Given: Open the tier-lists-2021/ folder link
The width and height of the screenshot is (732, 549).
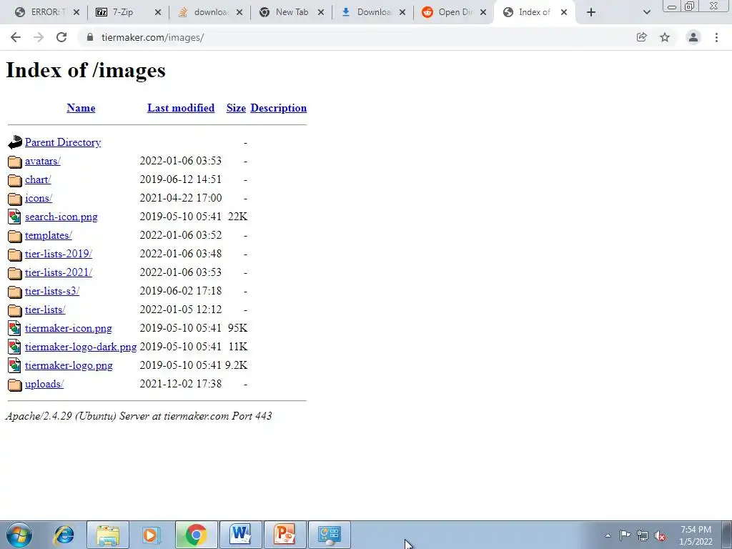Looking at the screenshot, I should coord(59,272).
